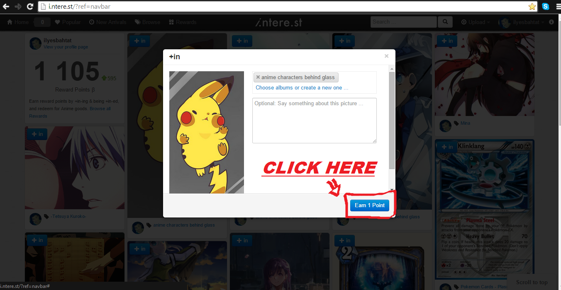Click the Klinklang Pokemon card image
The height and width of the screenshot is (290, 561).
(485, 210)
